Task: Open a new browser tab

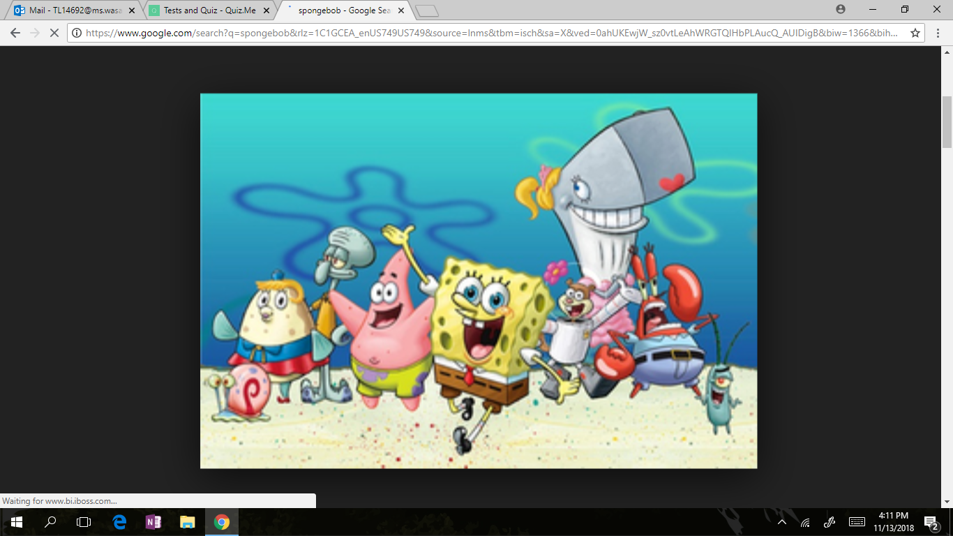Action: [427, 11]
